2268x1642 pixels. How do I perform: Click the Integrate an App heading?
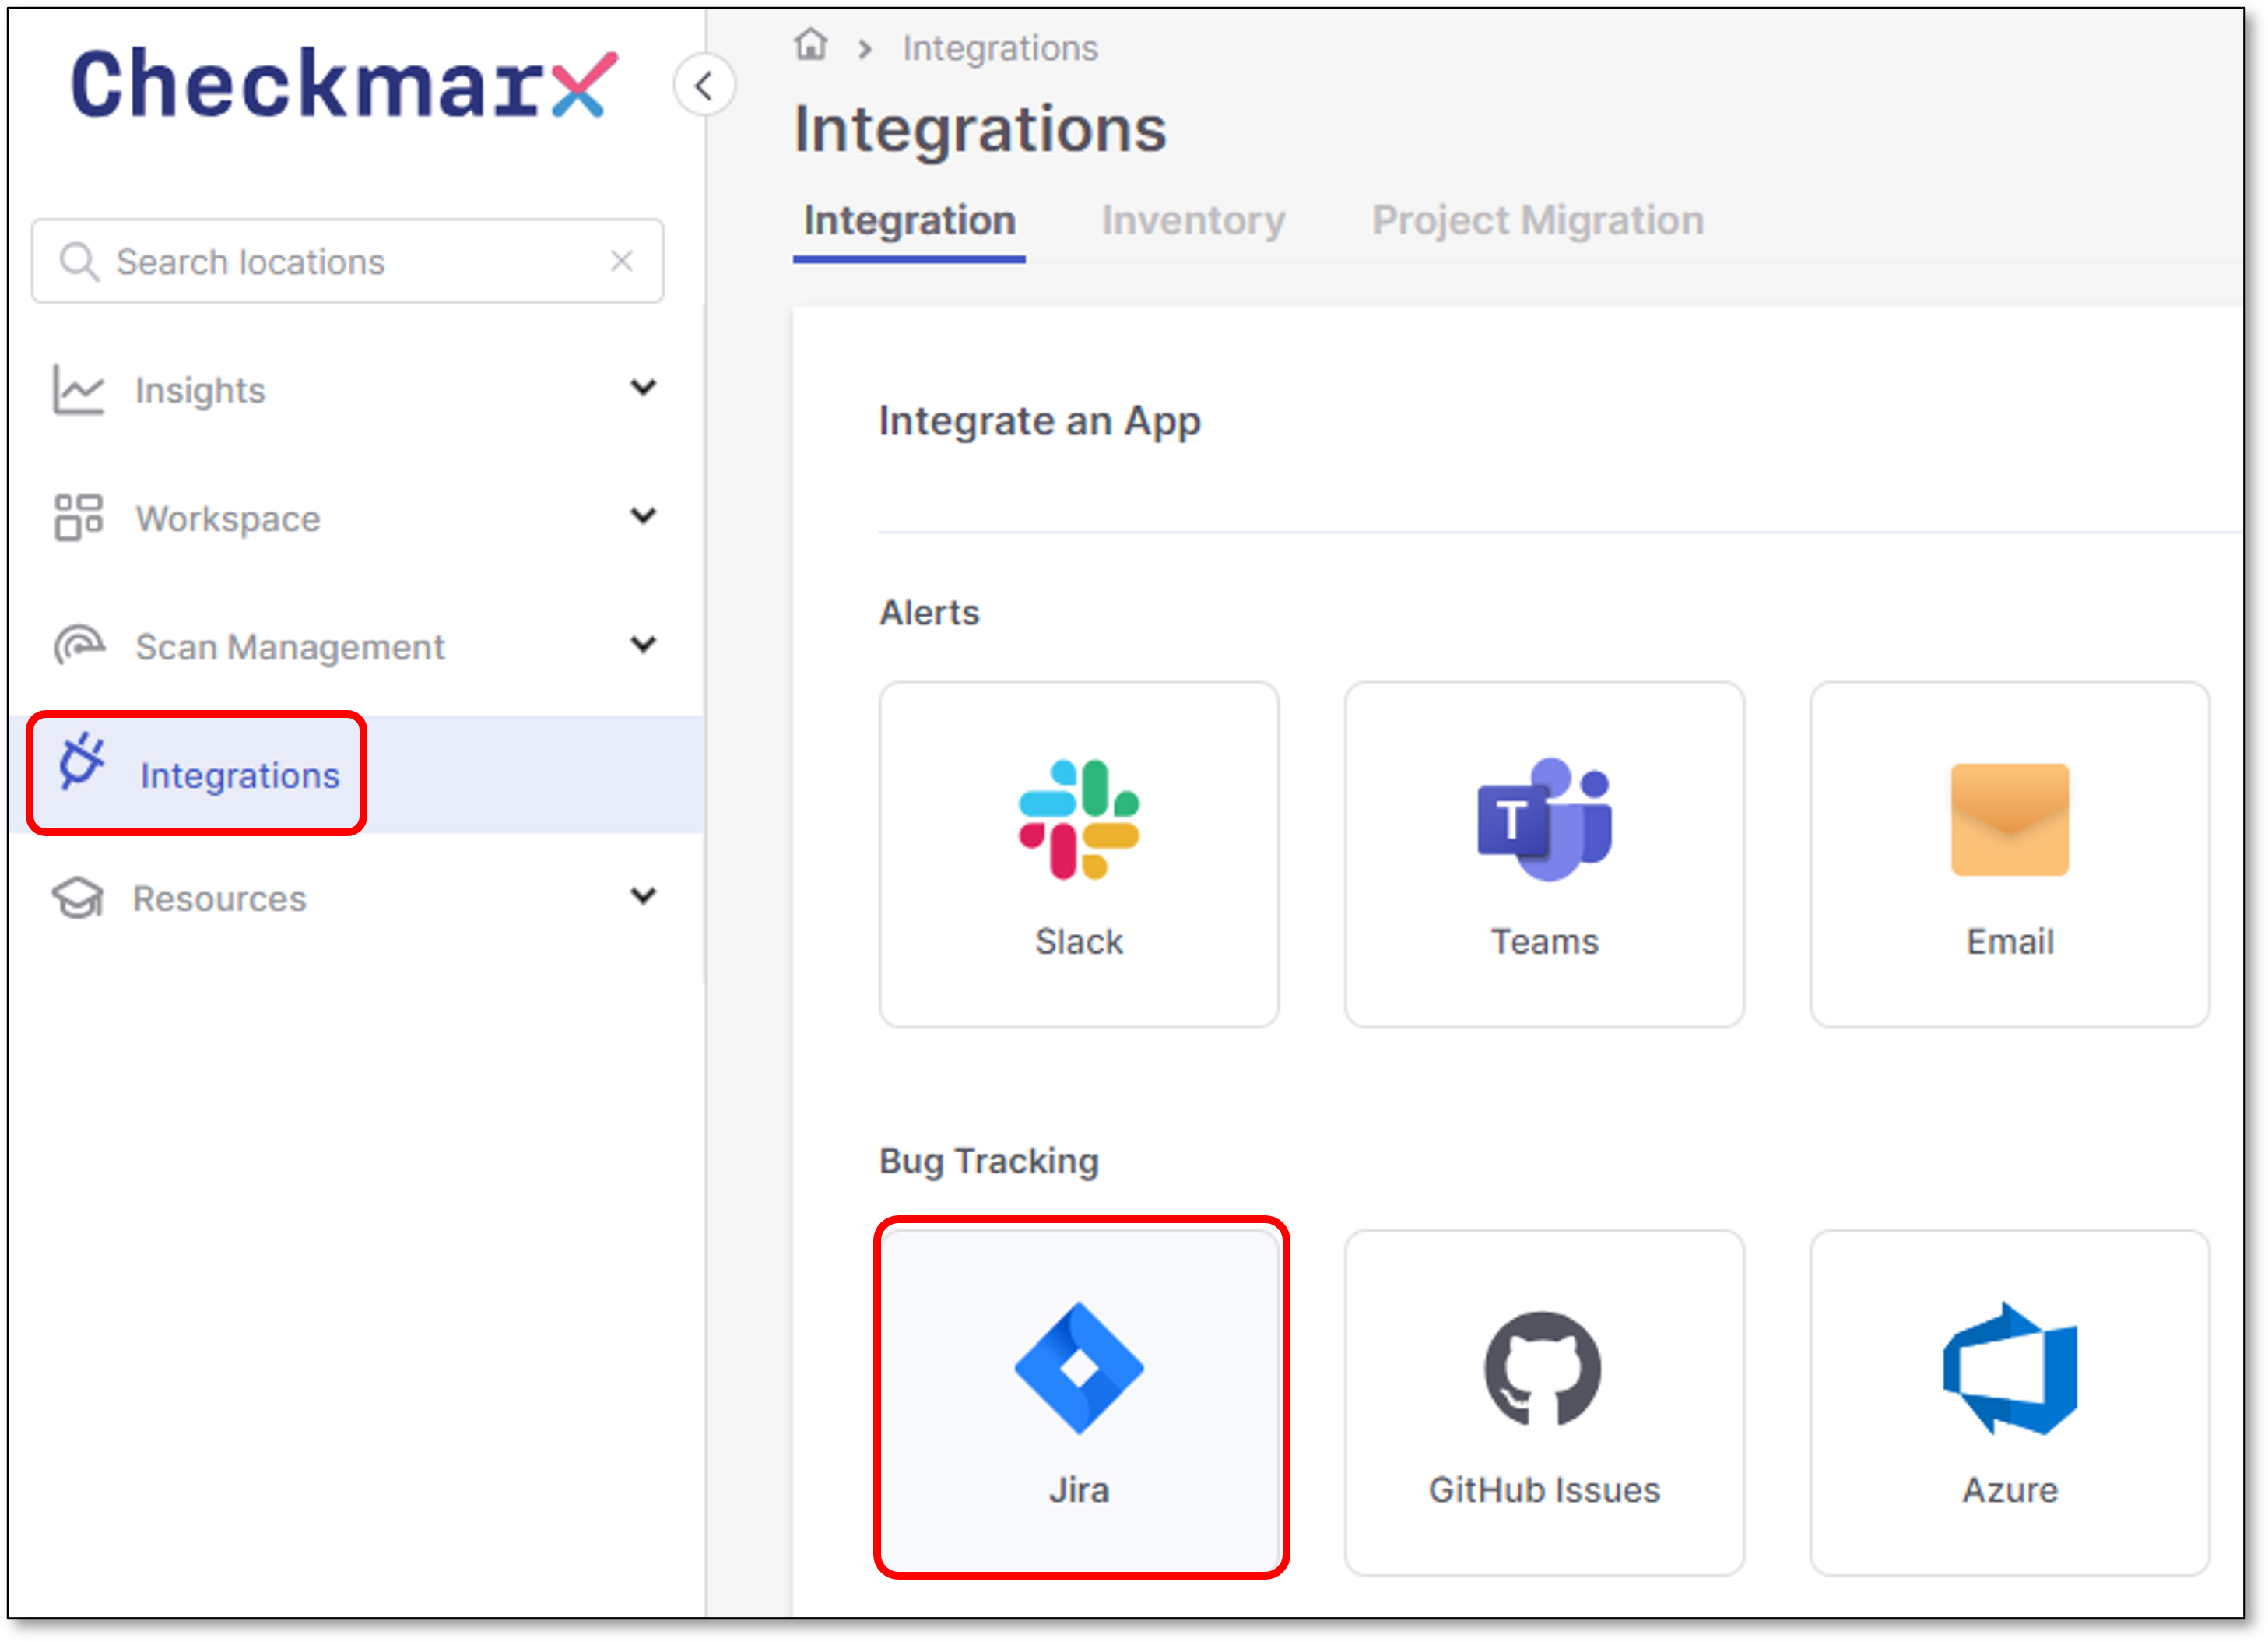click(1040, 422)
